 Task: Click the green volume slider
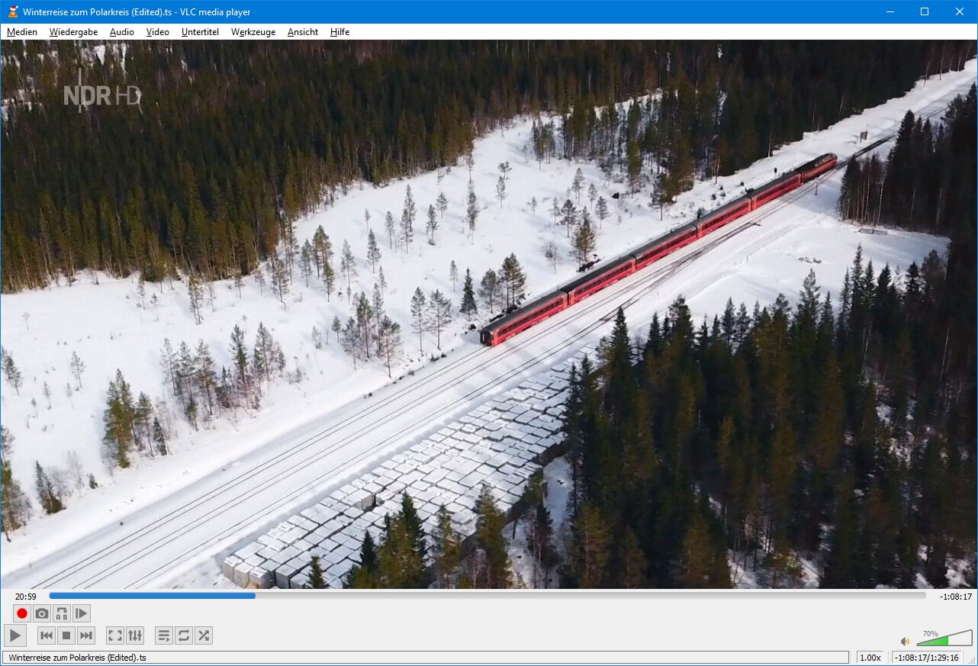944,639
